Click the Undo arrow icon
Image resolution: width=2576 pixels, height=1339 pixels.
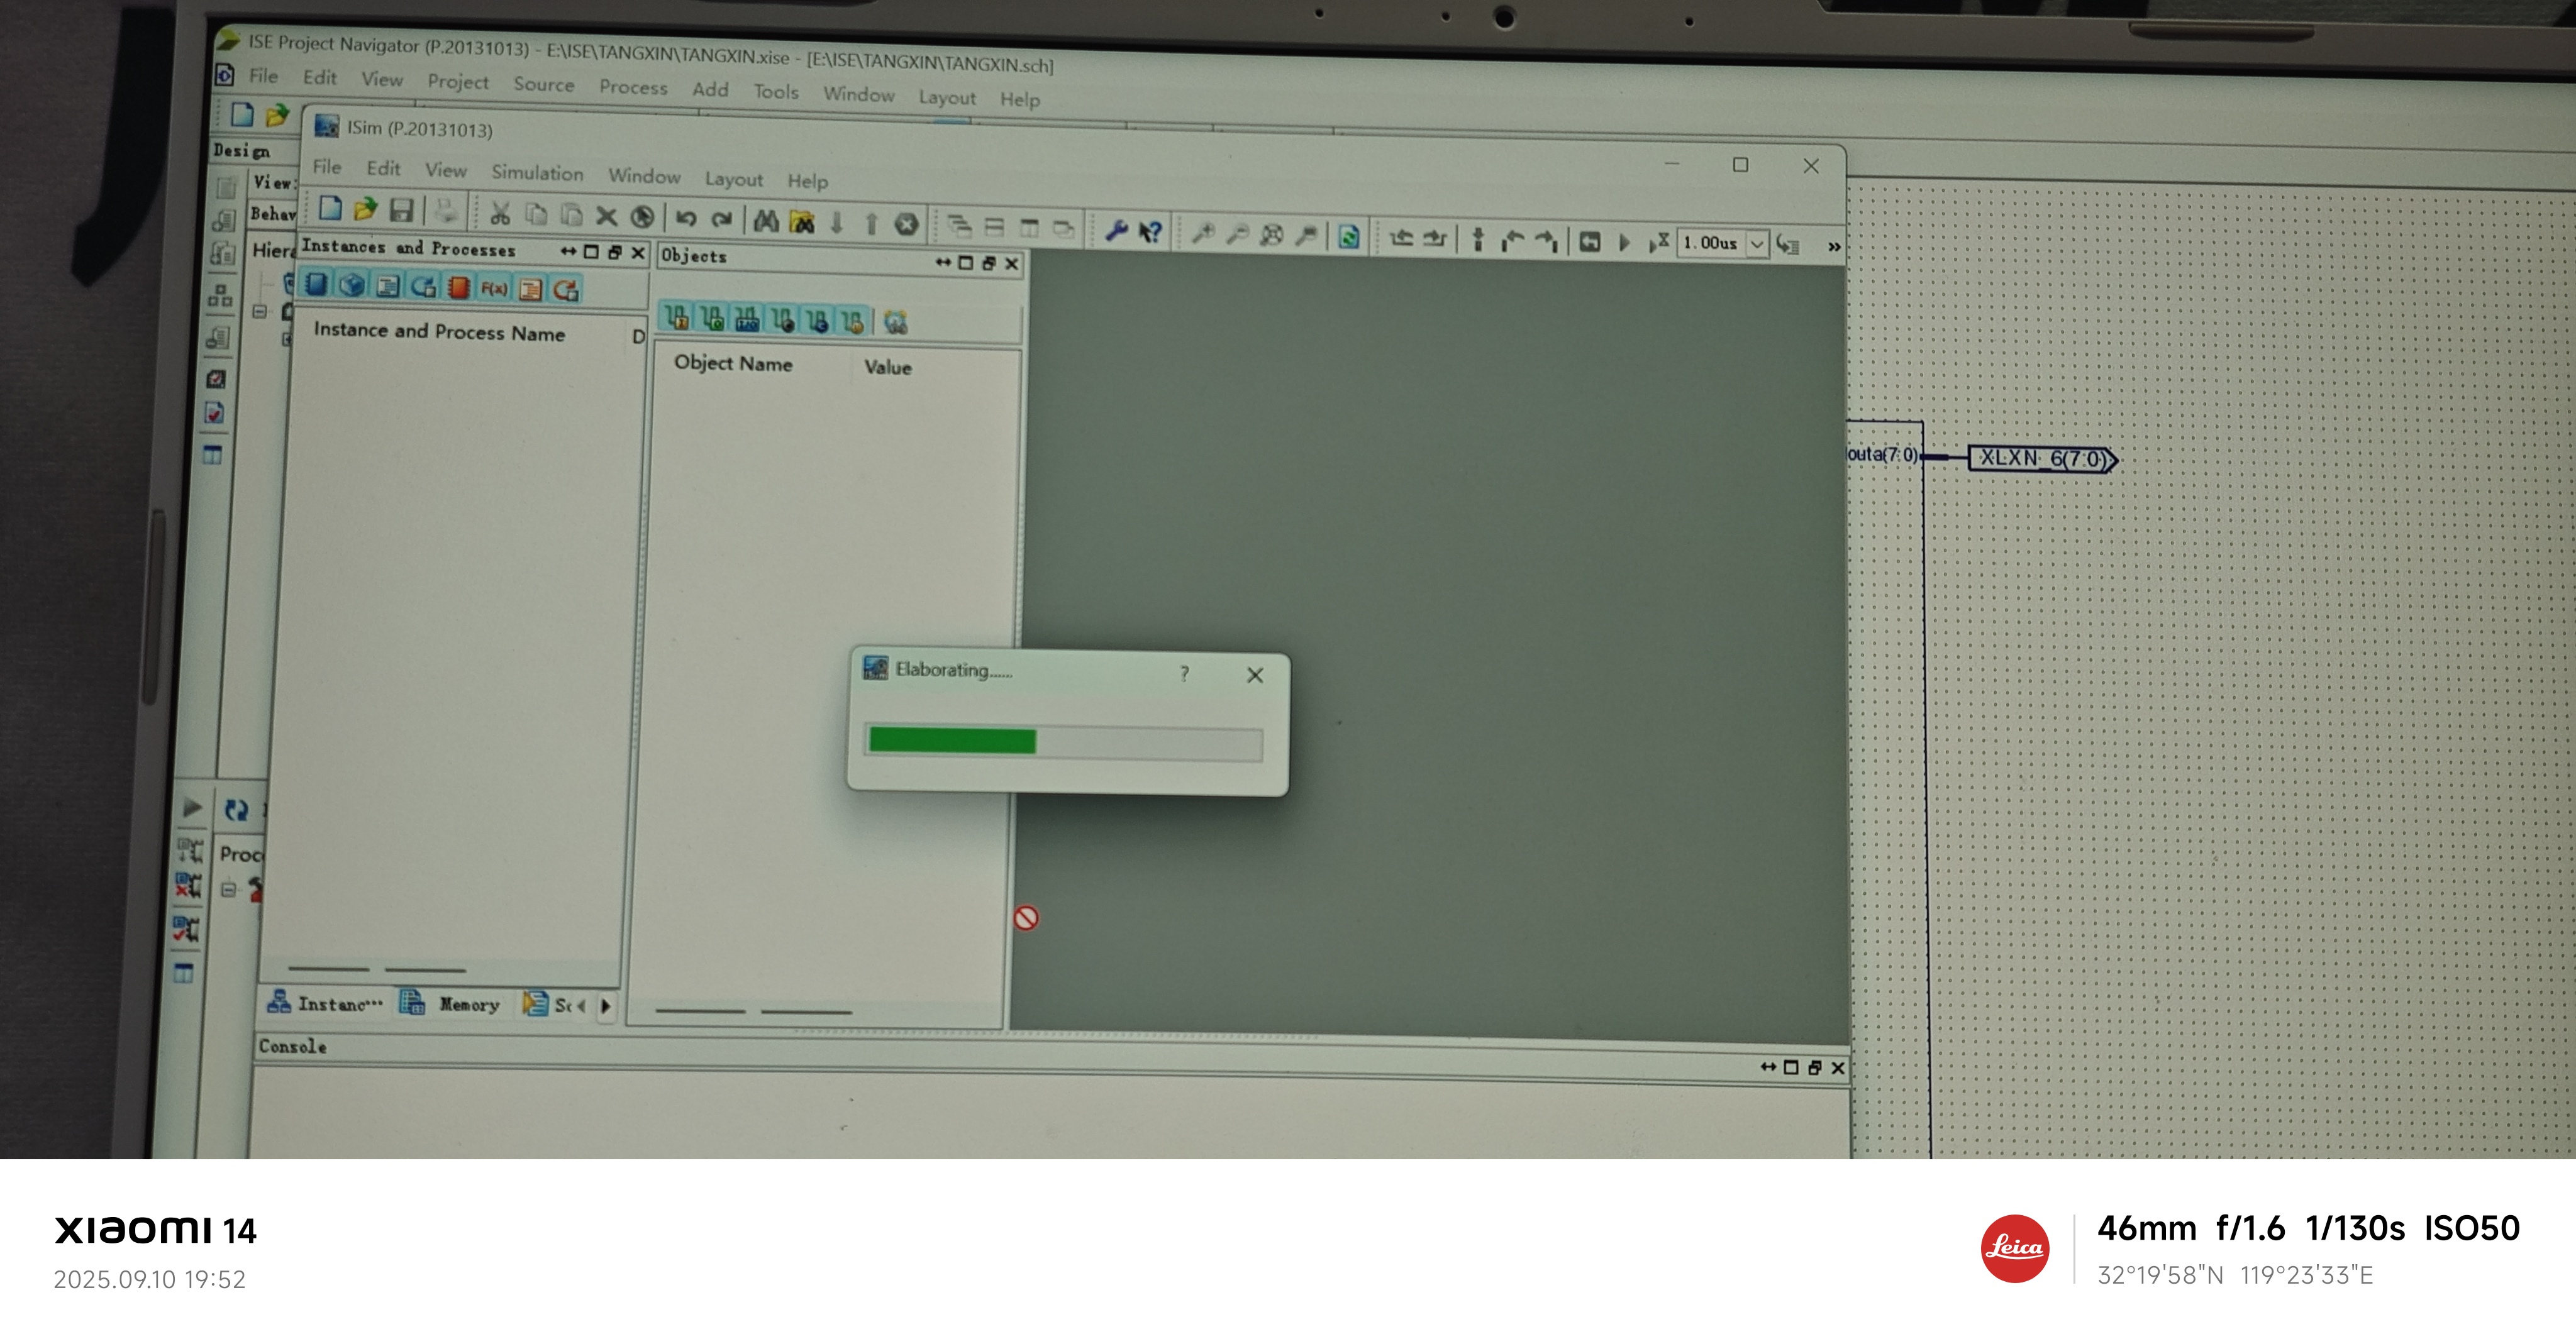[686, 218]
